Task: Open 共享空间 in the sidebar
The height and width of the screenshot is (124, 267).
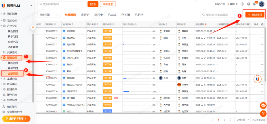Action: [x=12, y=52]
